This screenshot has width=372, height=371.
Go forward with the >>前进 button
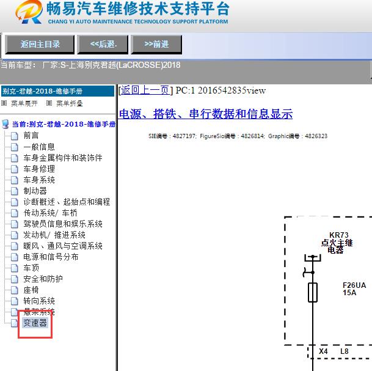click(156, 45)
